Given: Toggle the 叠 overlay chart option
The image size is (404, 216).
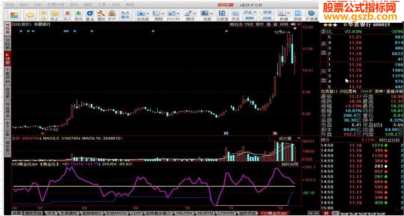Looking at the screenshot, I should coord(269,24).
